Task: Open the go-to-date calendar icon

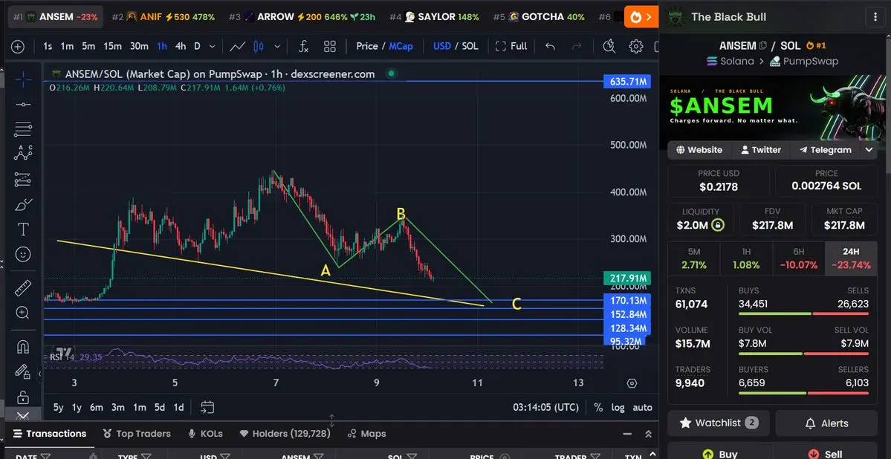Action: click(x=207, y=407)
